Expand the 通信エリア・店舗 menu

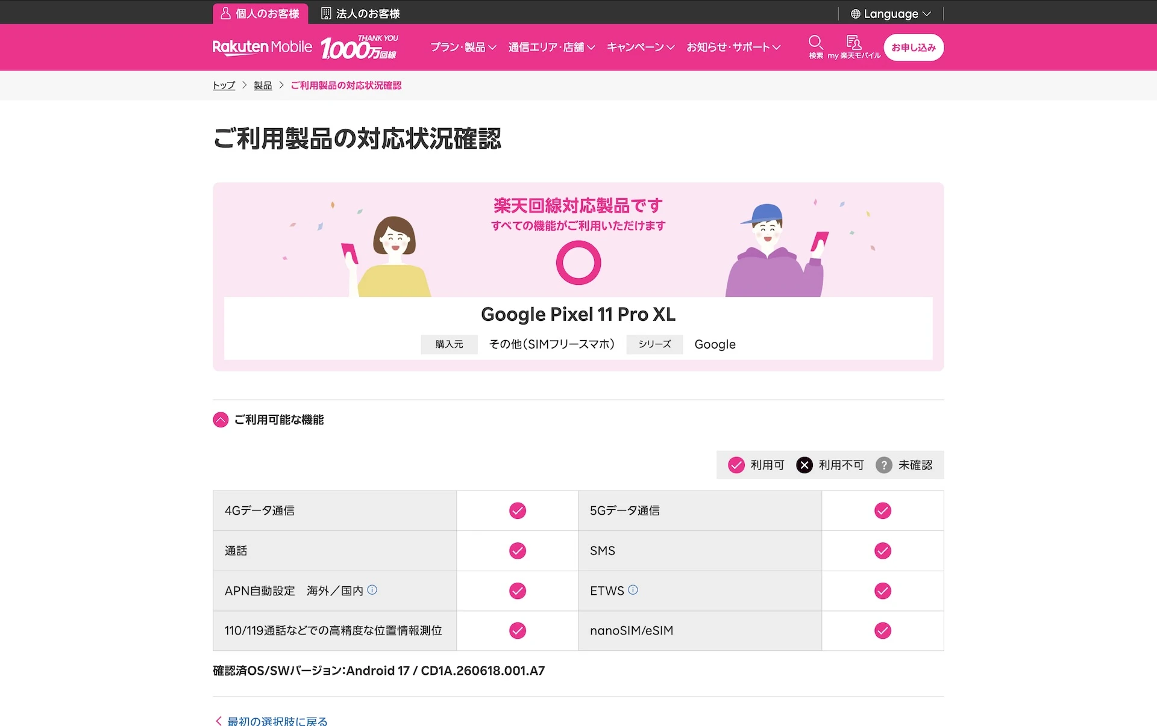coord(551,47)
